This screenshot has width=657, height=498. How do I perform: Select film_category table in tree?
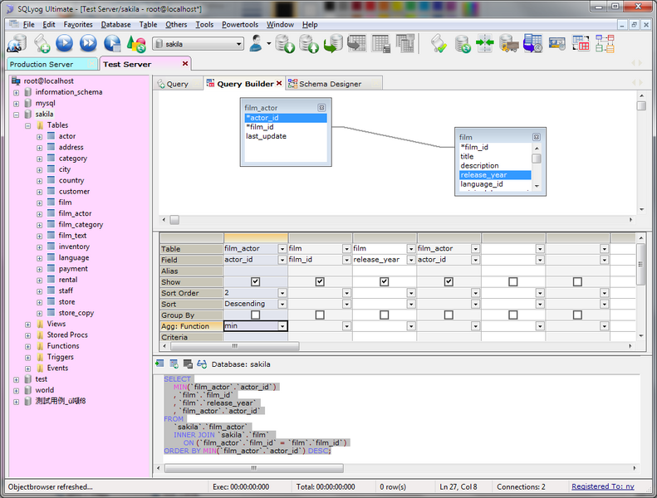[x=81, y=224]
